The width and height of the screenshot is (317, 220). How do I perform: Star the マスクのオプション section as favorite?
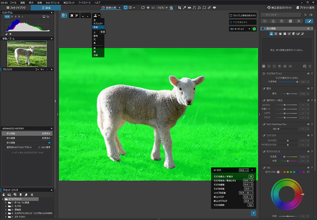point(308,74)
